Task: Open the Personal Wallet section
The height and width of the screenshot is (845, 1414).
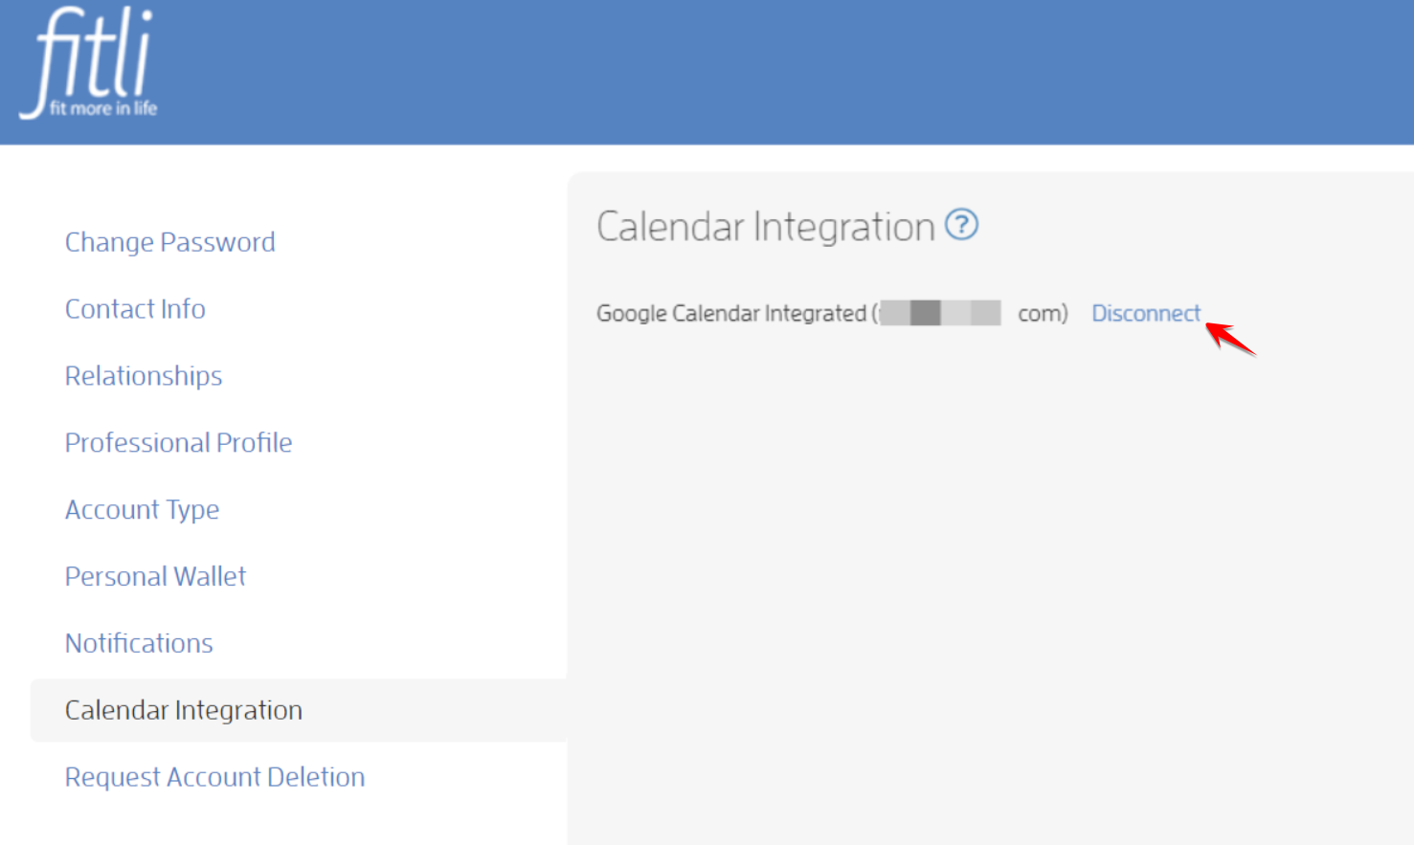Action: pyautogui.click(x=155, y=577)
